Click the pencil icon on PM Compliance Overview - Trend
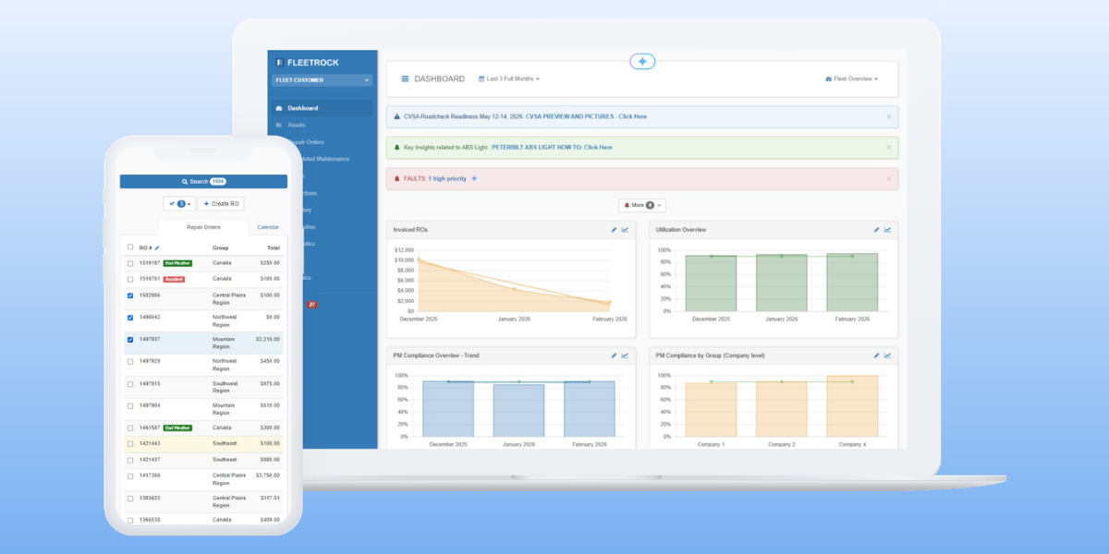1109x554 pixels. point(615,355)
